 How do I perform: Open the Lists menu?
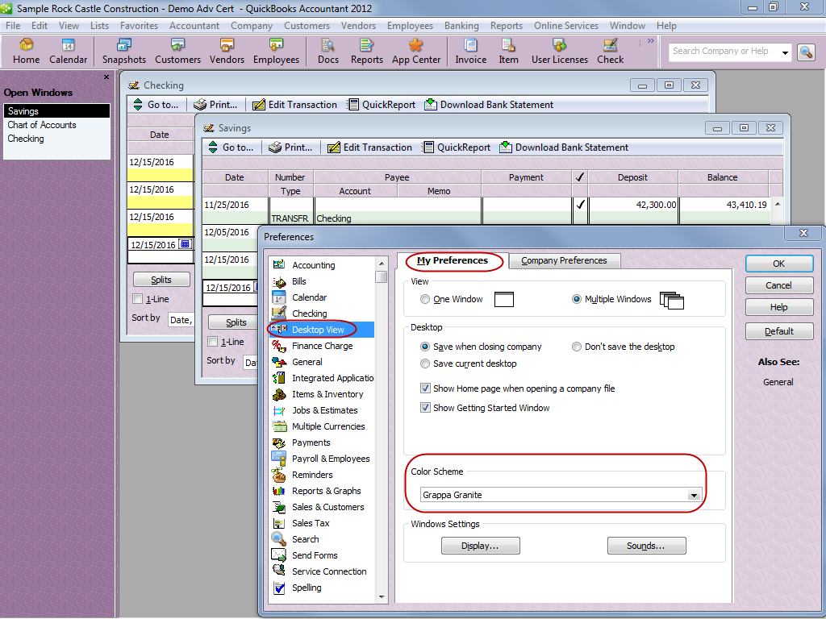point(99,26)
